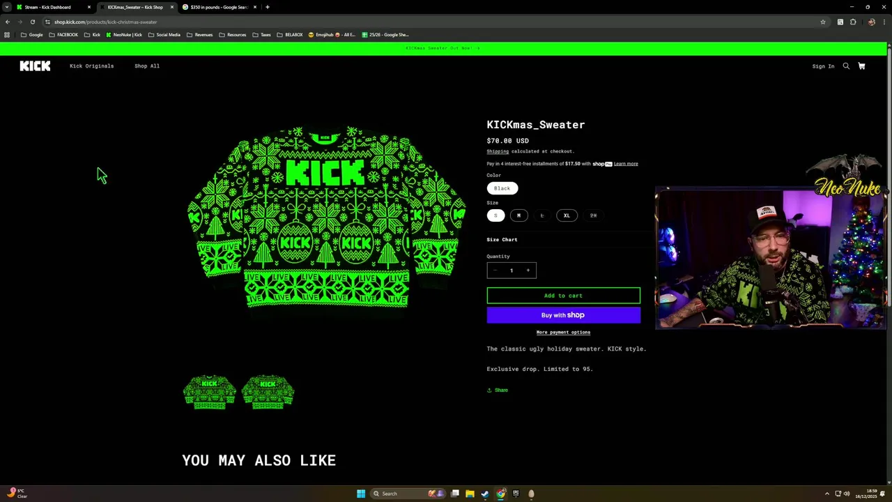Reload the page with the refresh icon
892x502 pixels.
click(32, 22)
